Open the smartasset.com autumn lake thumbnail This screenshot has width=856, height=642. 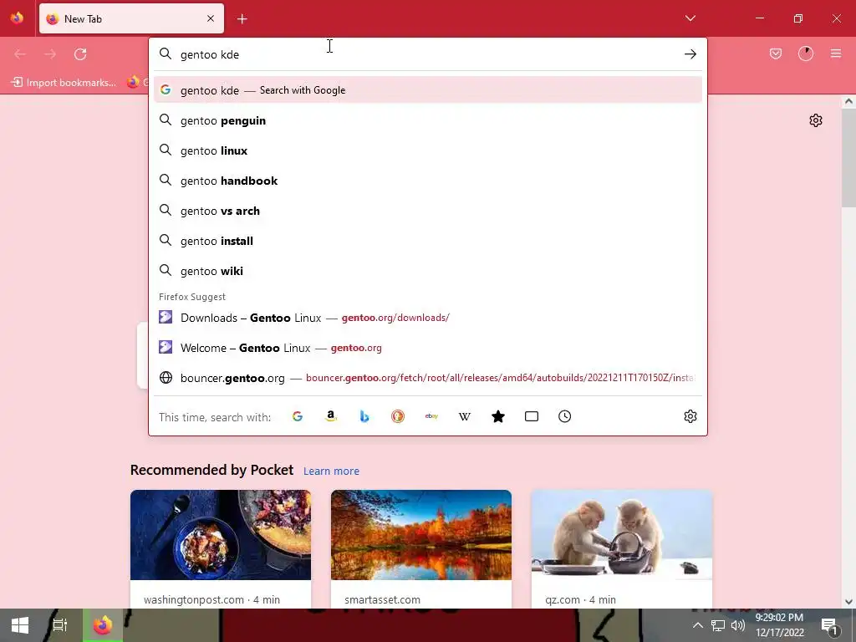pyautogui.click(x=421, y=534)
